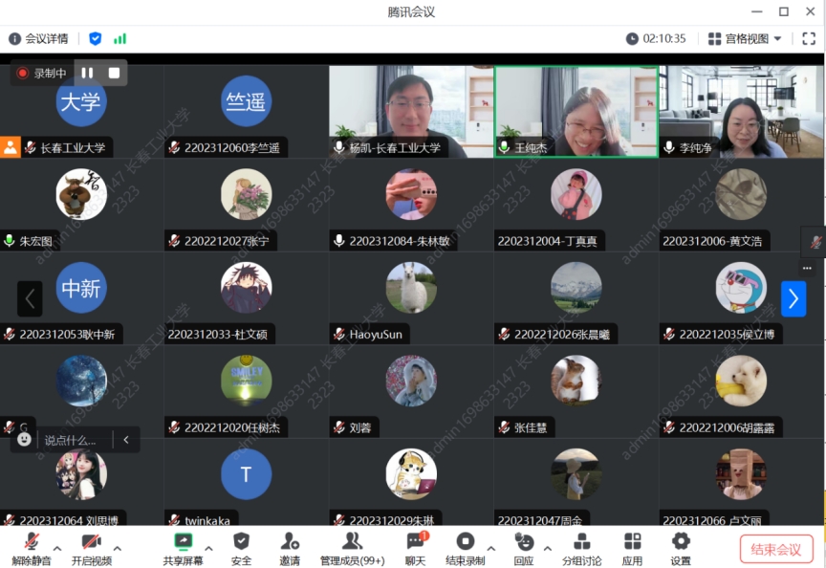Click the 邀请 invite icon
This screenshot has height=568, width=826.
(290, 542)
